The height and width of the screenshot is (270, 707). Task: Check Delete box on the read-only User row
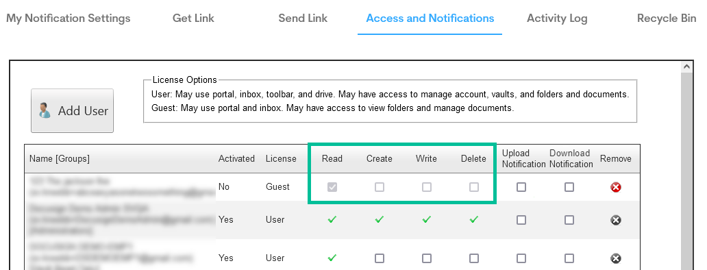point(474,258)
